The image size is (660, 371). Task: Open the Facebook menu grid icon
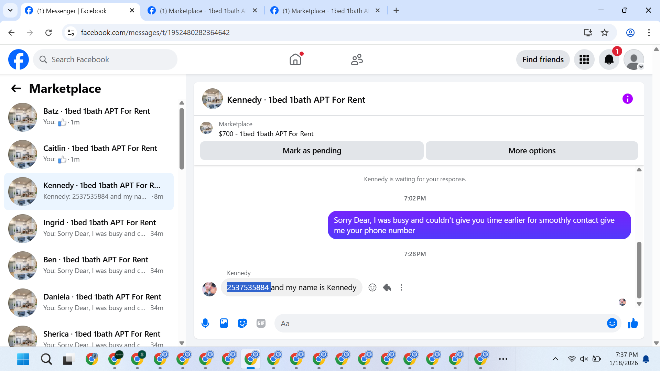coord(584,59)
